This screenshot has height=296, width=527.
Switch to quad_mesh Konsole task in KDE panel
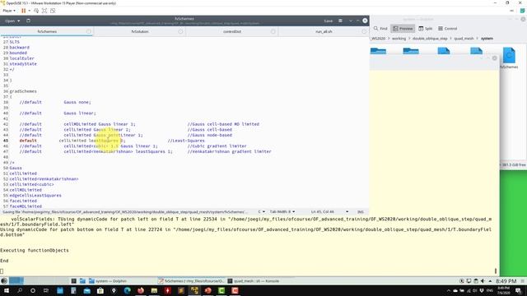click(x=254, y=281)
